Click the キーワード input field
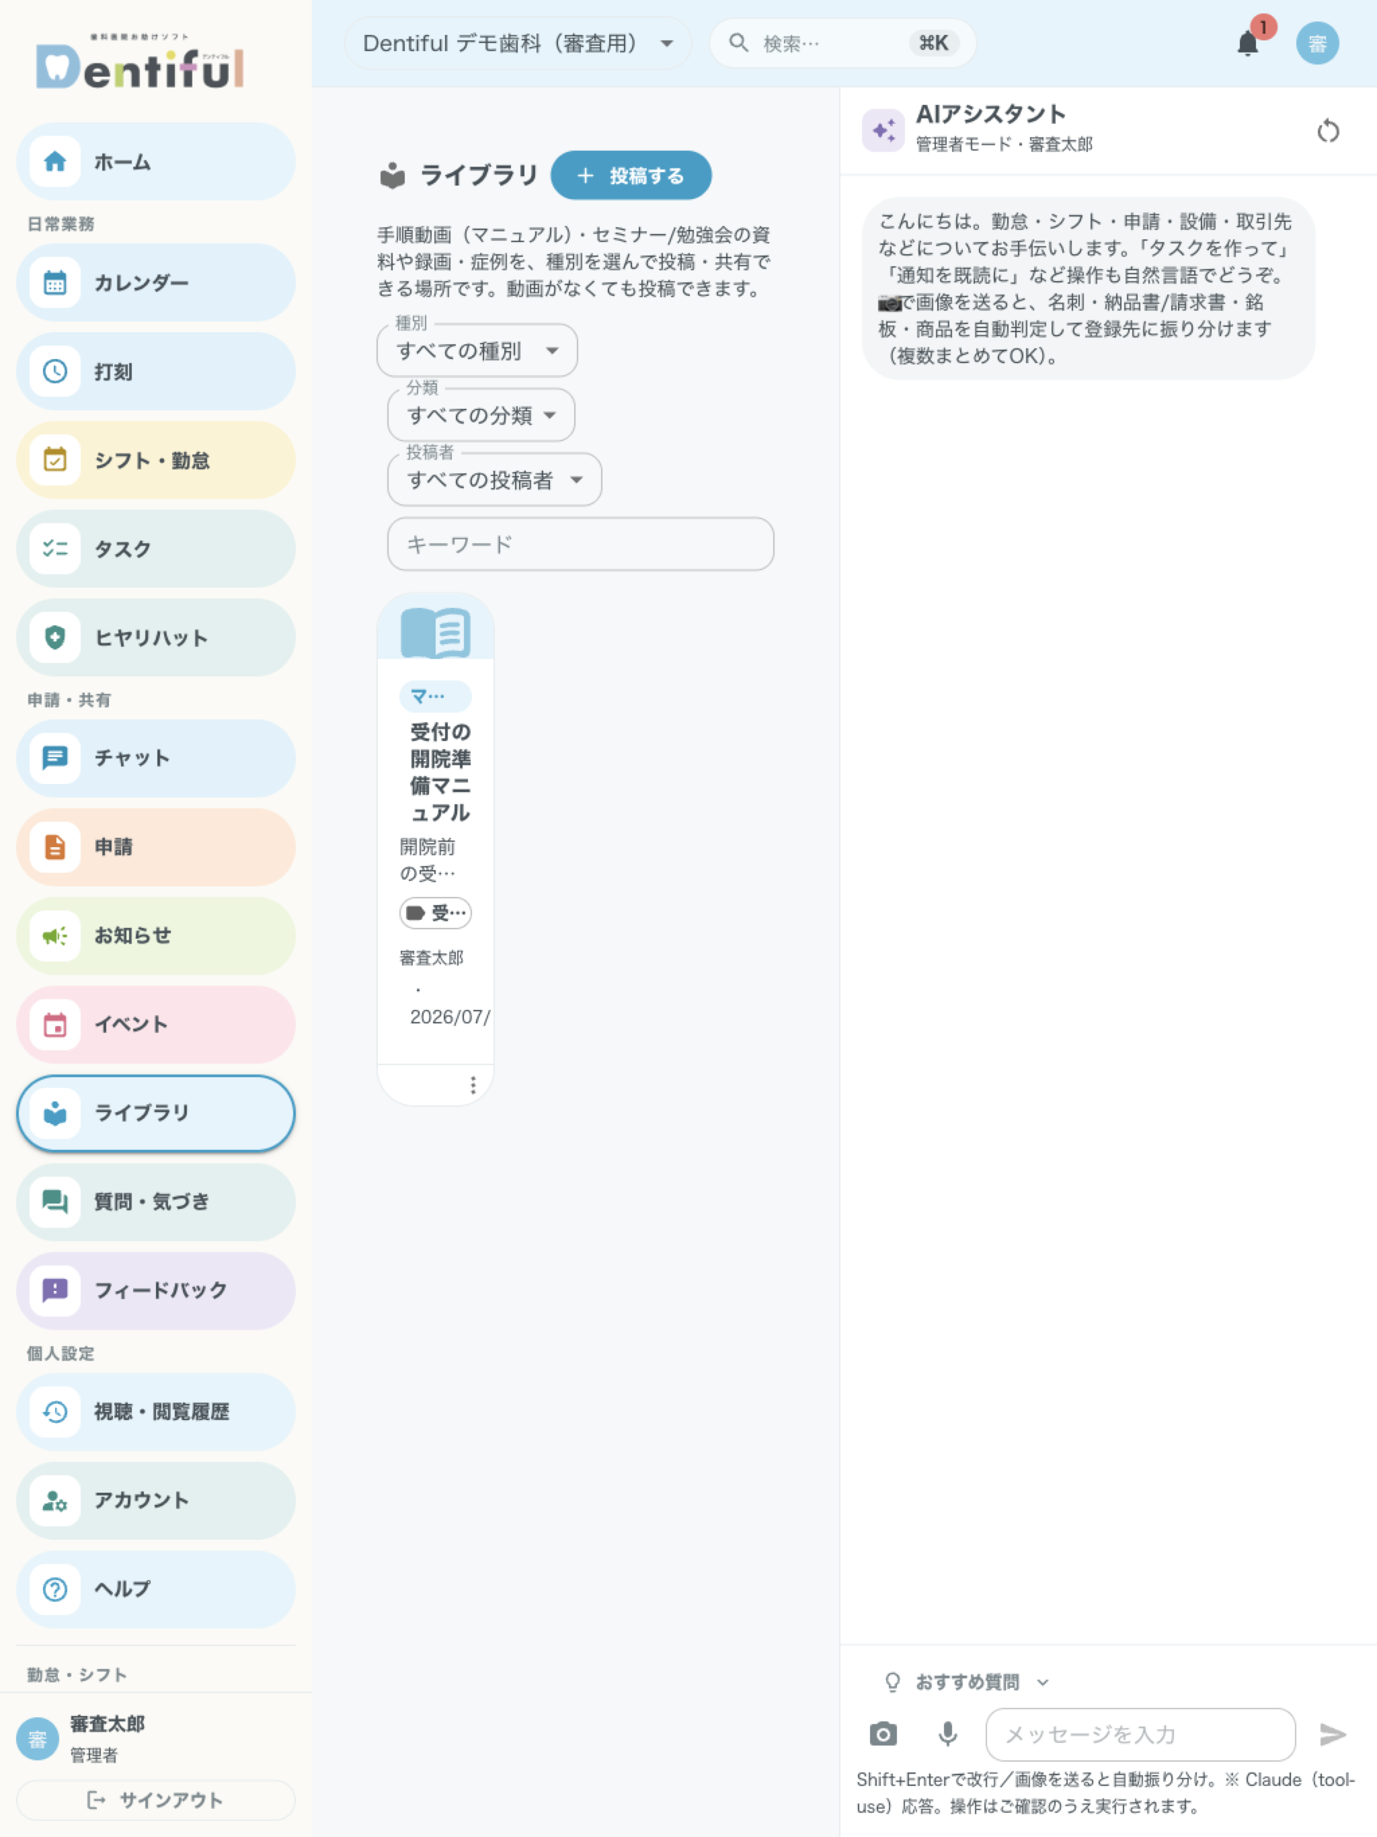 tap(580, 544)
